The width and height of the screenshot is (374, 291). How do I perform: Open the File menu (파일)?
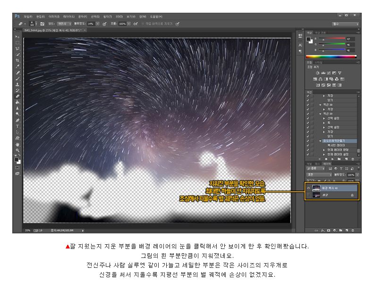pos(28,17)
